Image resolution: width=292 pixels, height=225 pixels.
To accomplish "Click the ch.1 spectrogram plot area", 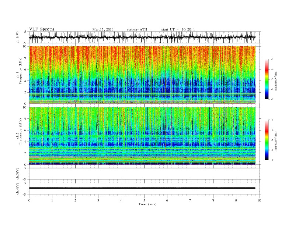I will click(142, 75).
